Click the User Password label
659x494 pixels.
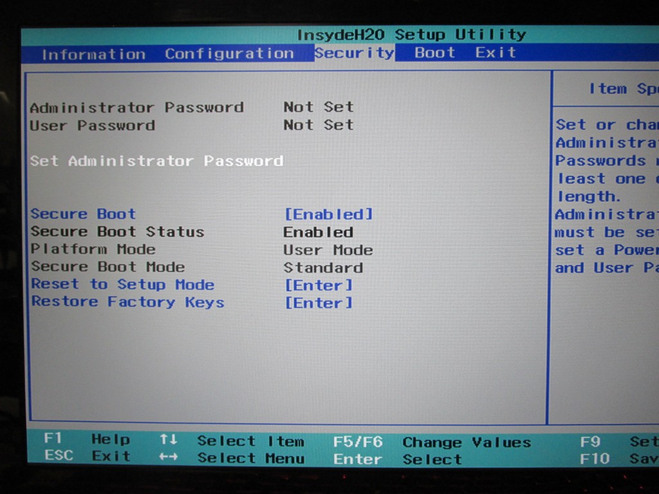(x=93, y=125)
